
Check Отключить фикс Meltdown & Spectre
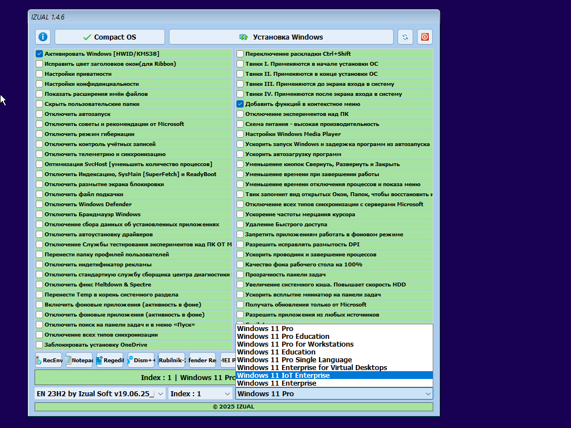(40, 285)
